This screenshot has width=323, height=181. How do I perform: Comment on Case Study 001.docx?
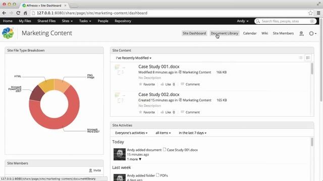point(190,84)
